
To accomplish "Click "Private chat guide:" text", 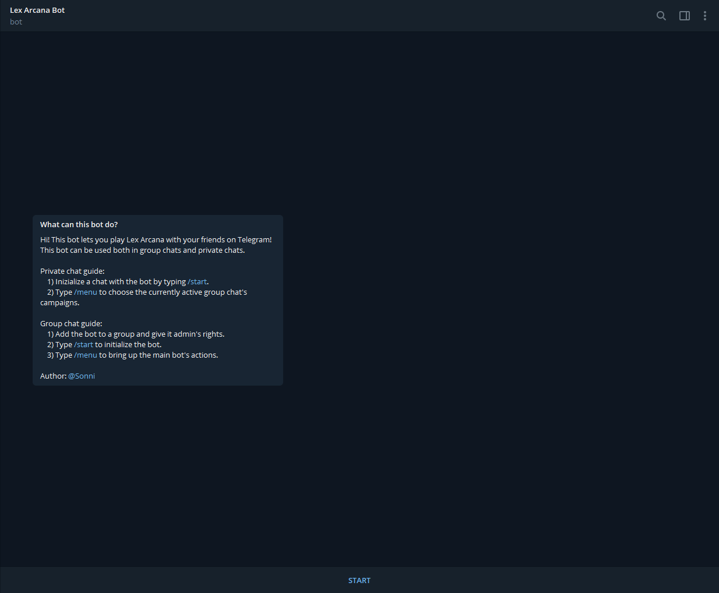I will pyautogui.click(x=72, y=271).
